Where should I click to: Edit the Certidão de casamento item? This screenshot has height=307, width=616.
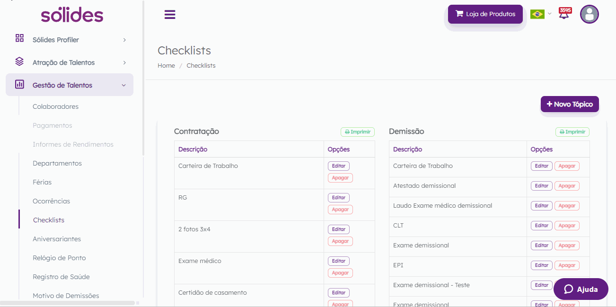pyautogui.click(x=339, y=293)
